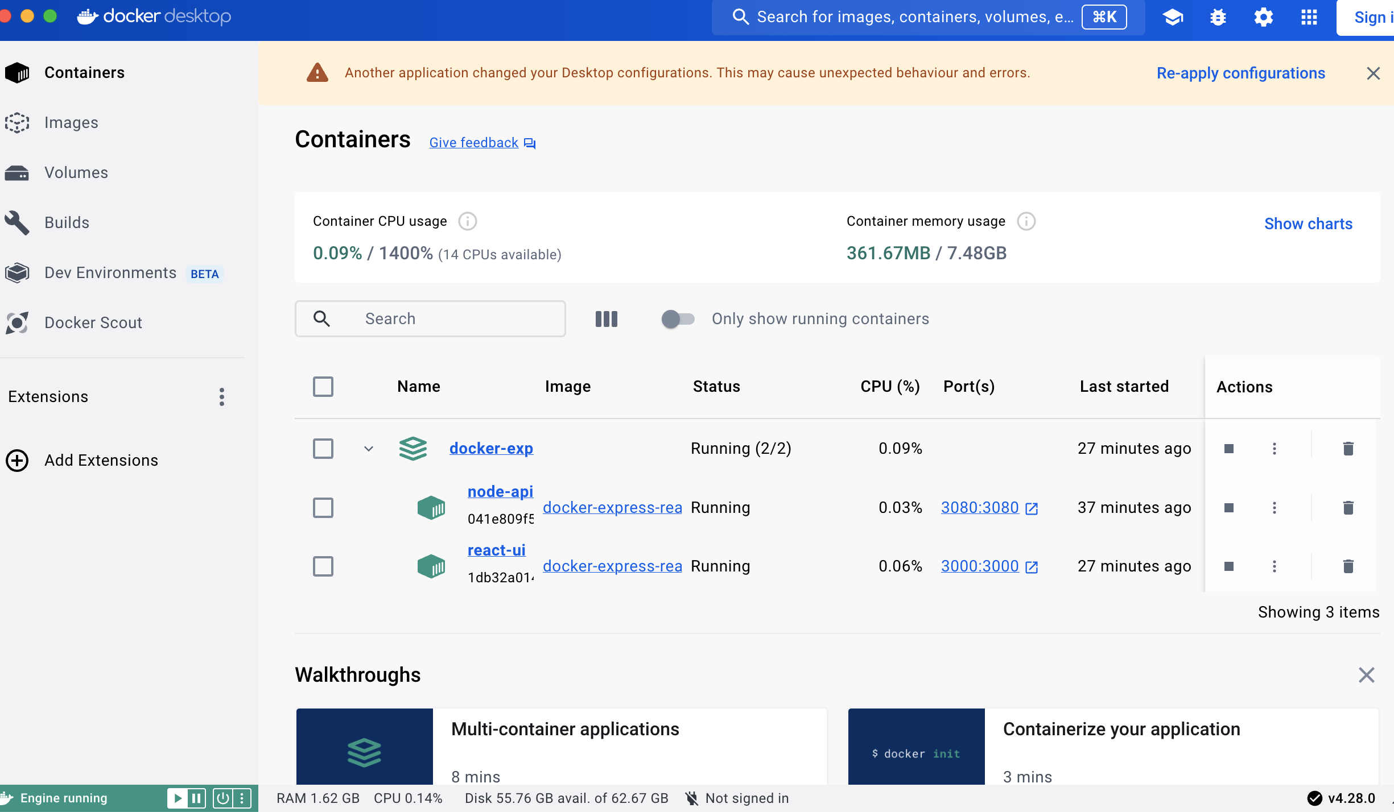
Task: Enable only show running containers
Action: [678, 318]
